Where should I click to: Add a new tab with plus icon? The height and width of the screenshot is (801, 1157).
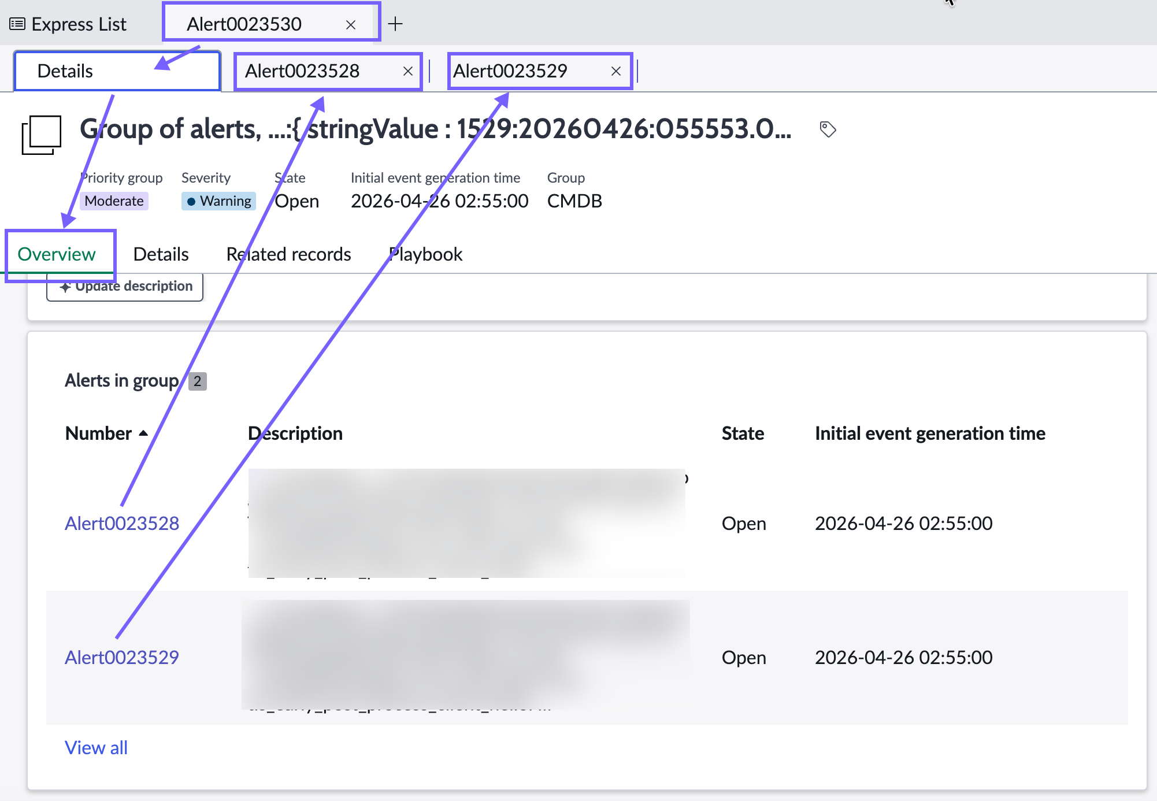(395, 24)
